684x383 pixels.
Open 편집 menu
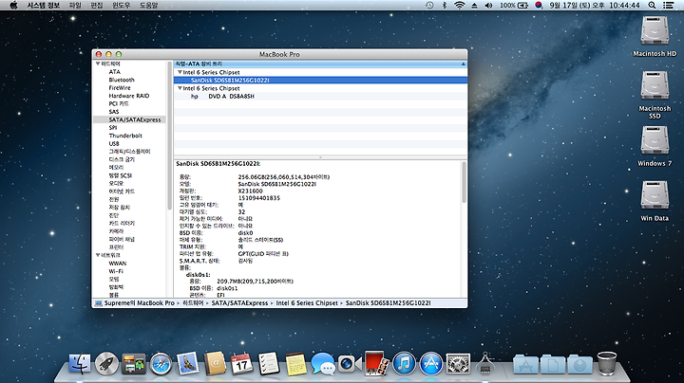pos(96,6)
